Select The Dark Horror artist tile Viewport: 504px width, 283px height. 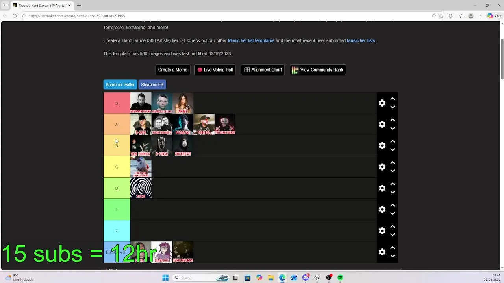(225, 124)
